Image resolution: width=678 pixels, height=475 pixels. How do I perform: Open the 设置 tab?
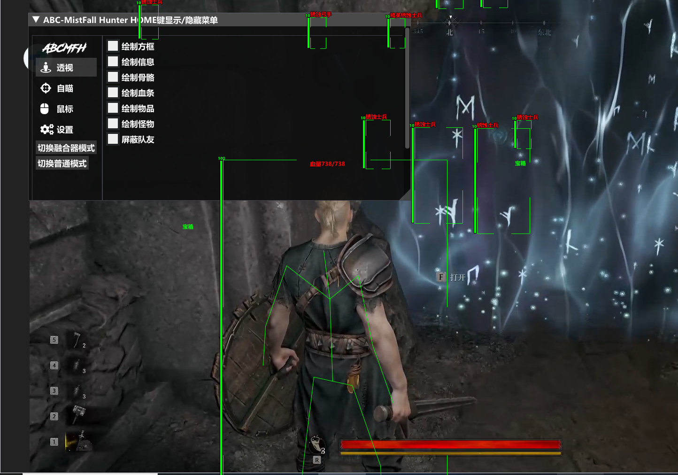tap(66, 130)
